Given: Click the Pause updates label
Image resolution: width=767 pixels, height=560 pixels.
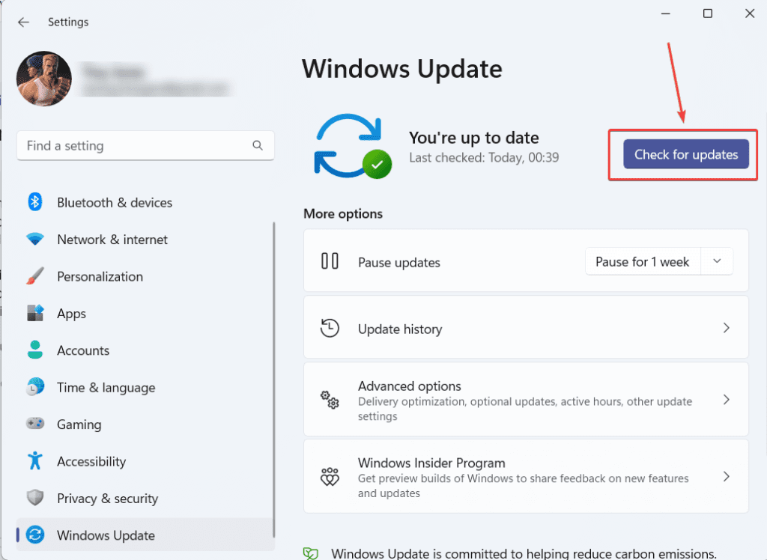Looking at the screenshot, I should click(399, 263).
